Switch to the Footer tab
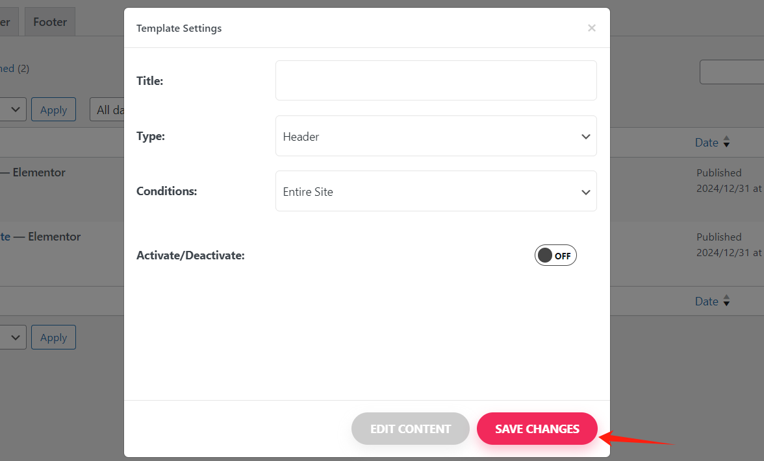 (x=50, y=22)
